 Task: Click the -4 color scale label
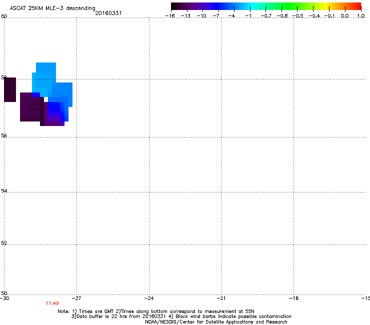232,16
